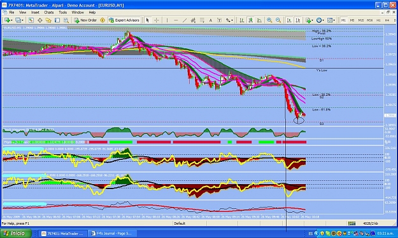398x238 pixels.
Task: Expand the Profiles dropdown arrow
Action: point(22,20)
